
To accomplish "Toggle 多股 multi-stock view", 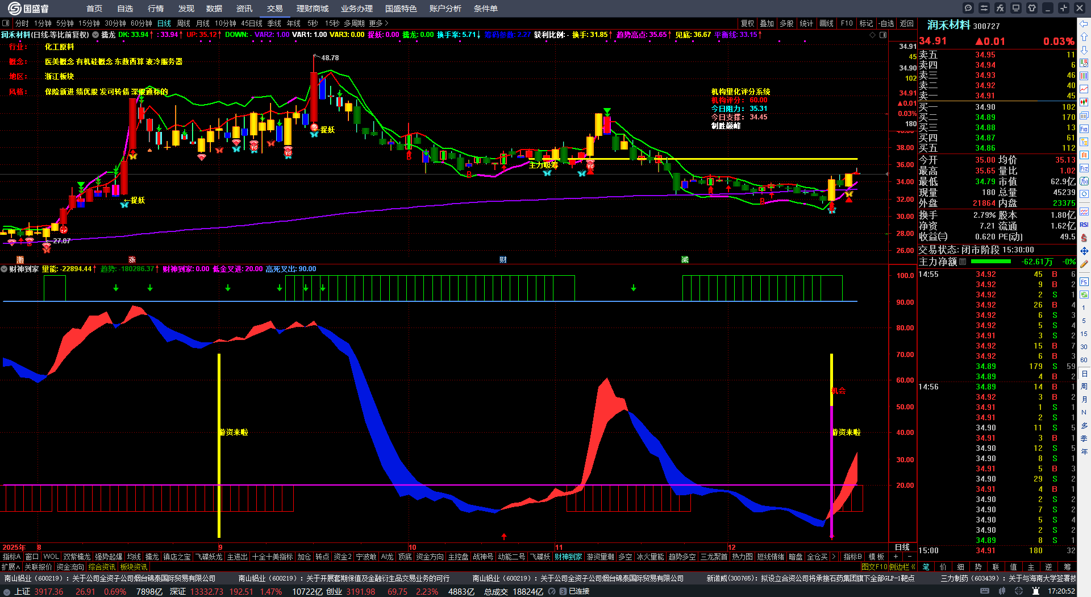I will (x=786, y=23).
